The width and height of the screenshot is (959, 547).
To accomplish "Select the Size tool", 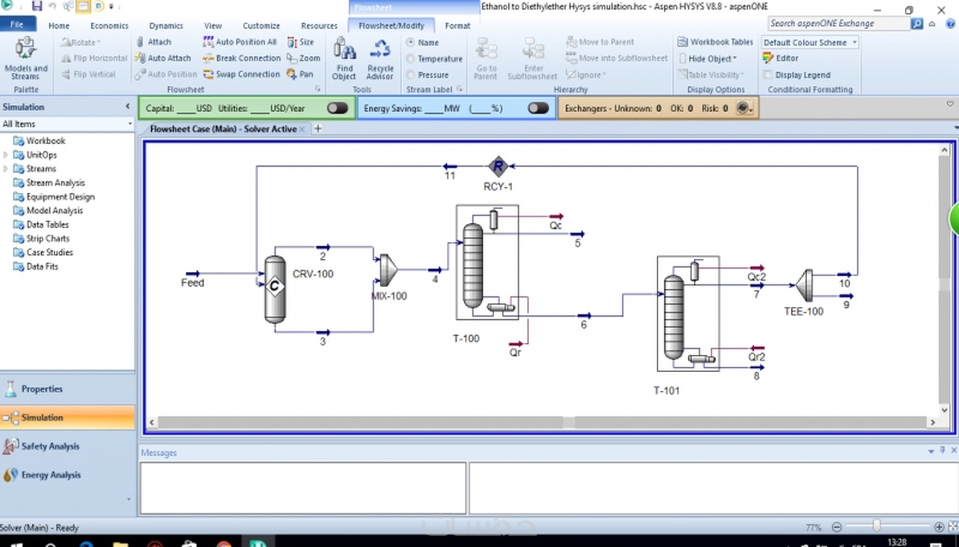I will (x=301, y=42).
